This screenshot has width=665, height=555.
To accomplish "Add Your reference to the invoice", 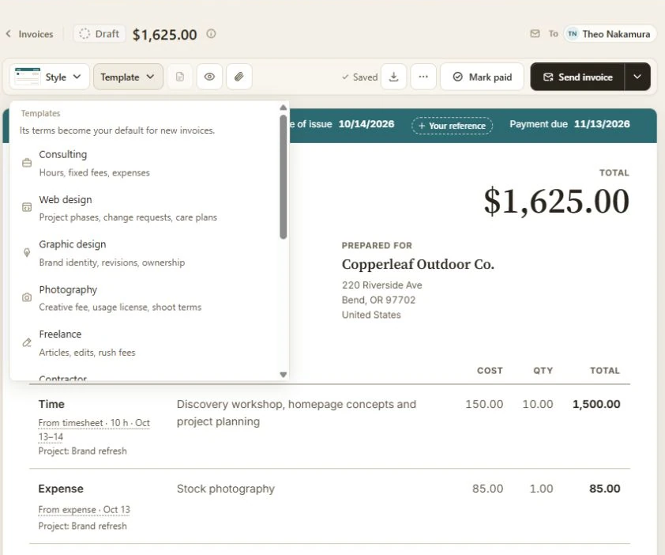I will tap(452, 126).
